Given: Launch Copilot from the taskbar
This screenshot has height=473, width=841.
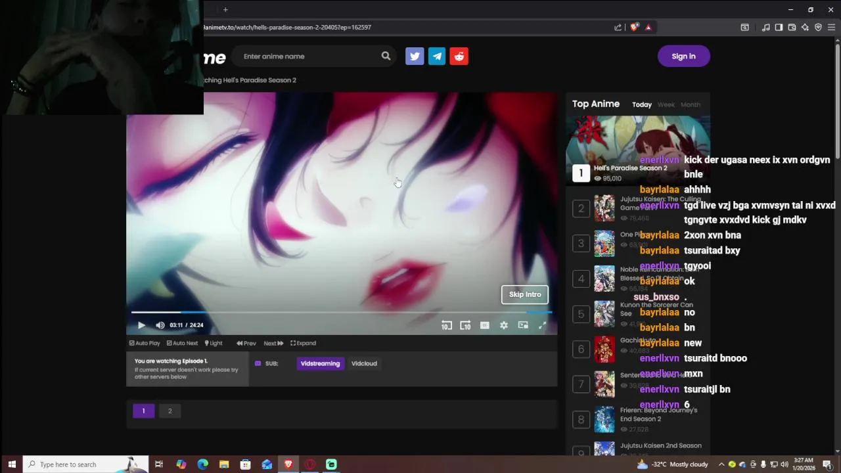Looking at the screenshot, I should pyautogui.click(x=181, y=464).
